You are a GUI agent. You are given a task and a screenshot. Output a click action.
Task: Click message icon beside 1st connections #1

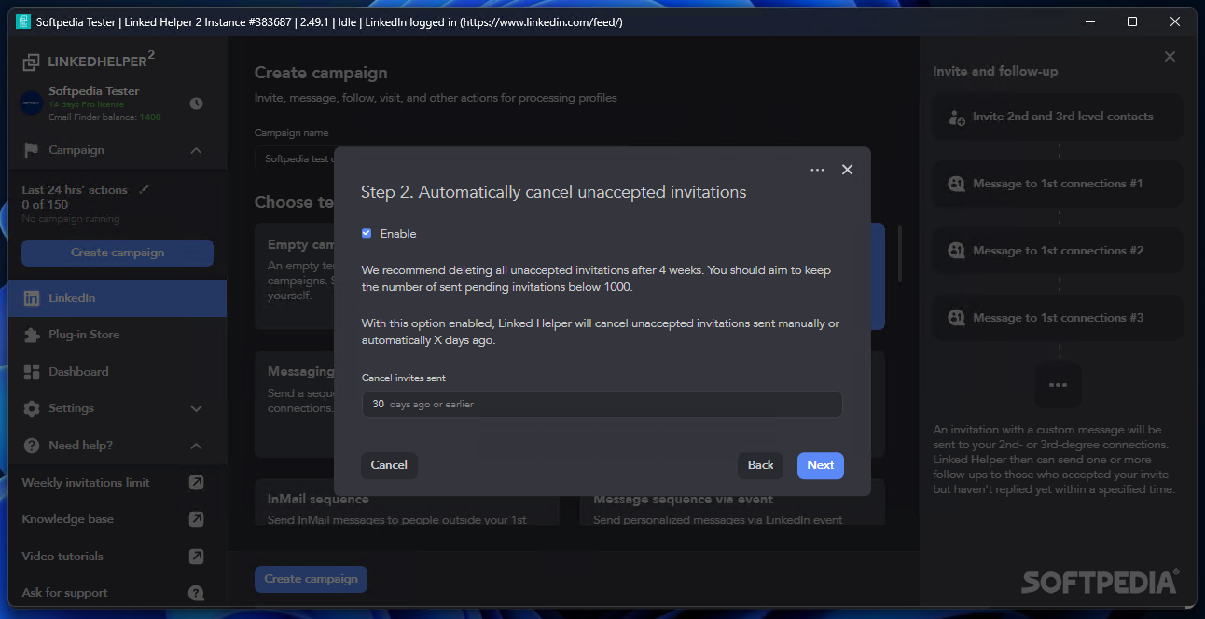pyautogui.click(x=957, y=185)
